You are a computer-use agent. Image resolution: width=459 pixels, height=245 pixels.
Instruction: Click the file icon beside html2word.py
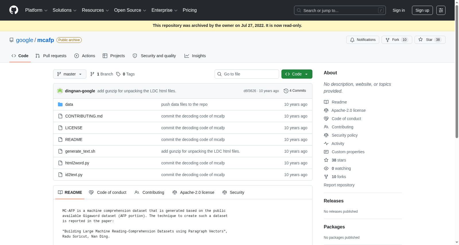click(x=60, y=163)
